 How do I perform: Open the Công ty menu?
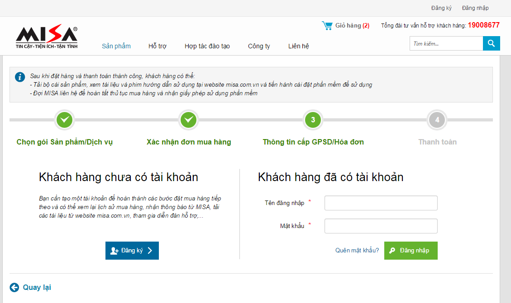[259, 46]
